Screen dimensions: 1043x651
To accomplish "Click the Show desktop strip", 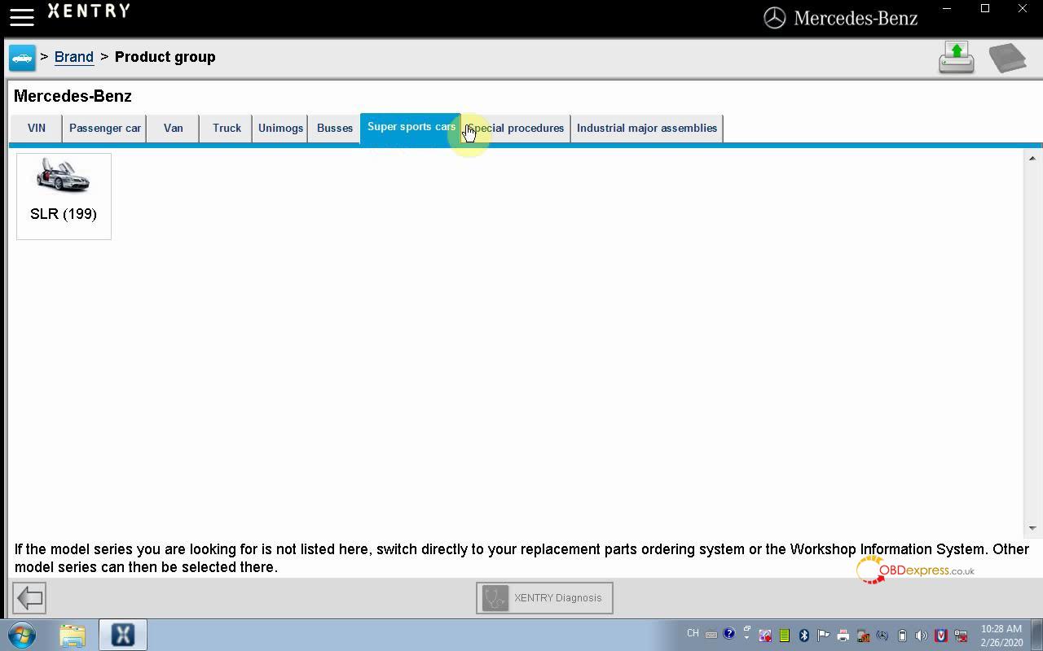I will 1036,635.
